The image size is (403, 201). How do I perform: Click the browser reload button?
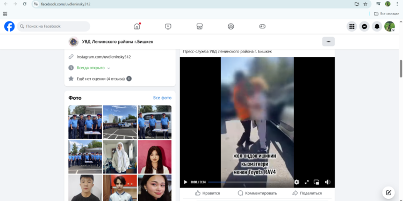click(x=25, y=4)
